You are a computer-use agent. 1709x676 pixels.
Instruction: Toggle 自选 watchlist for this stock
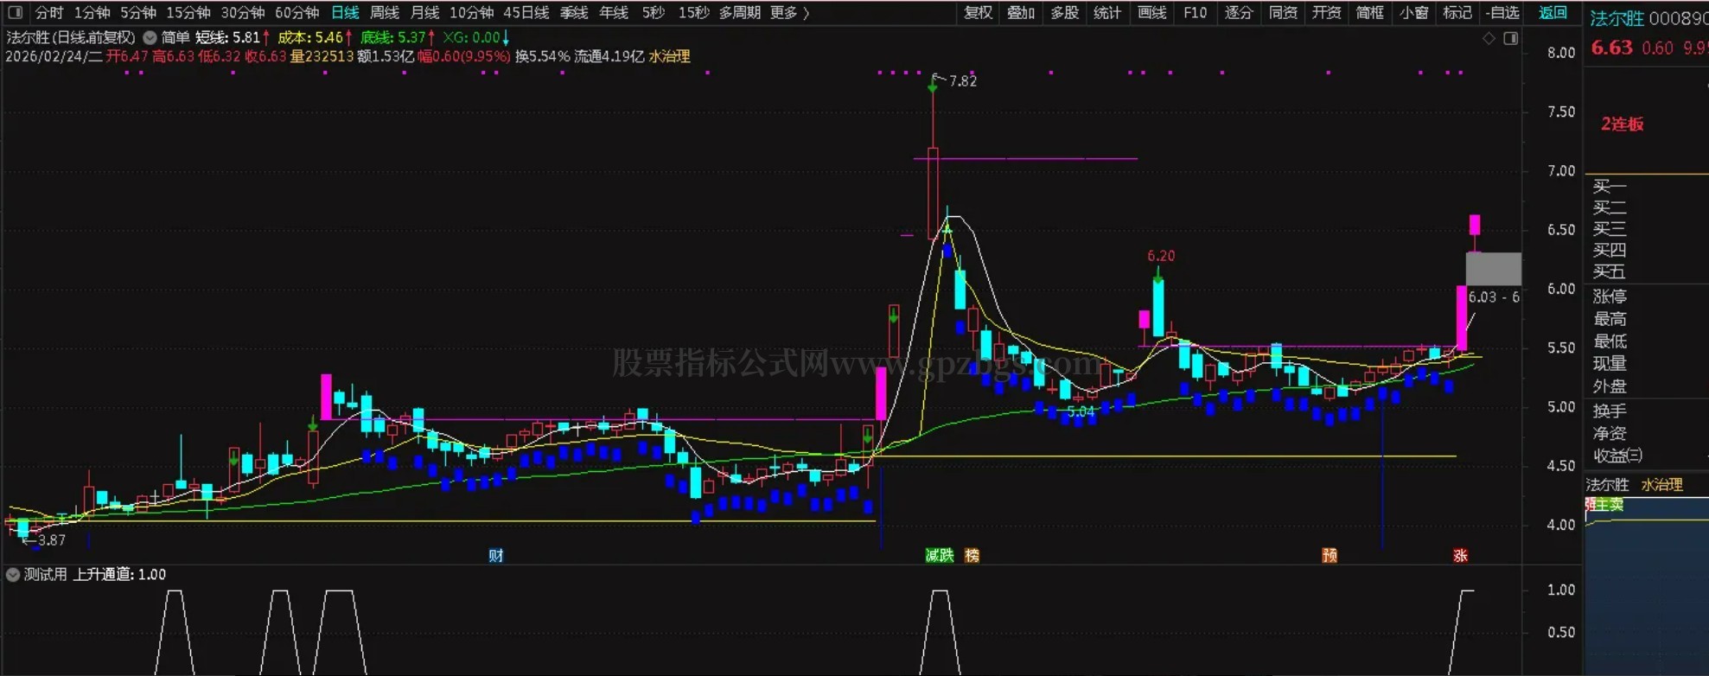[x=1502, y=13]
